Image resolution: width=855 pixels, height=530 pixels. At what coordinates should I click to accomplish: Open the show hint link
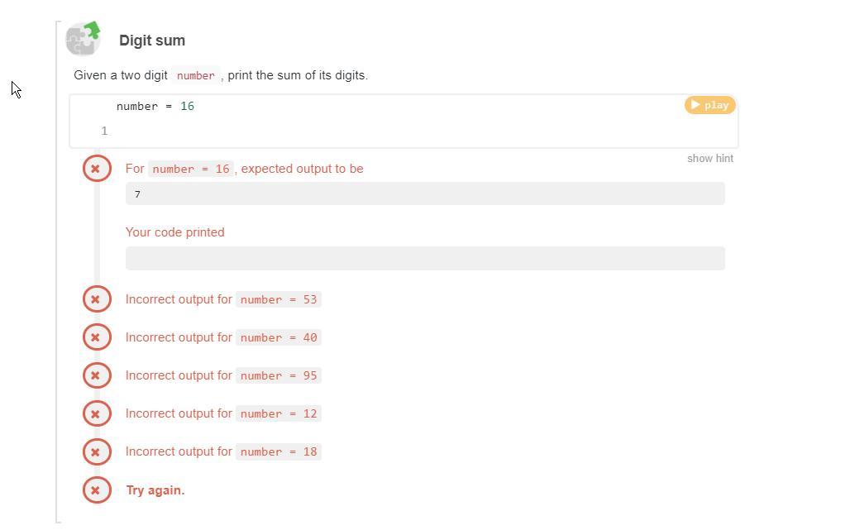point(710,159)
